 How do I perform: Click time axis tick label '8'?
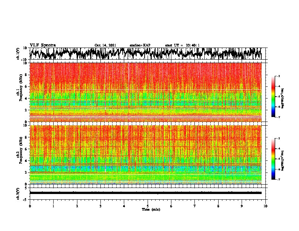(218, 206)
